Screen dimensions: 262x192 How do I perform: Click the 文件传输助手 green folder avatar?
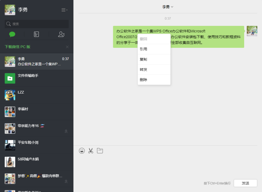[x=10, y=78]
